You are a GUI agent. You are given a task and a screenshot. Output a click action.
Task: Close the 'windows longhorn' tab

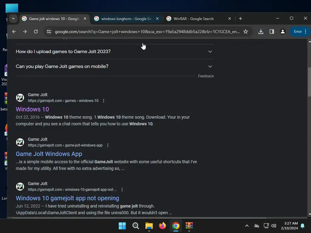tap(157, 19)
